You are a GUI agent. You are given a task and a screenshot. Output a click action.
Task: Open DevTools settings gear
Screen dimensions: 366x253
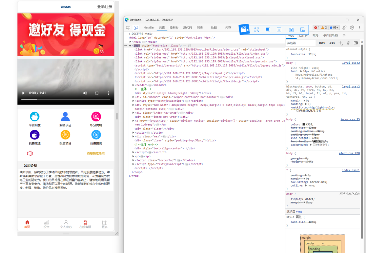tap(352, 27)
